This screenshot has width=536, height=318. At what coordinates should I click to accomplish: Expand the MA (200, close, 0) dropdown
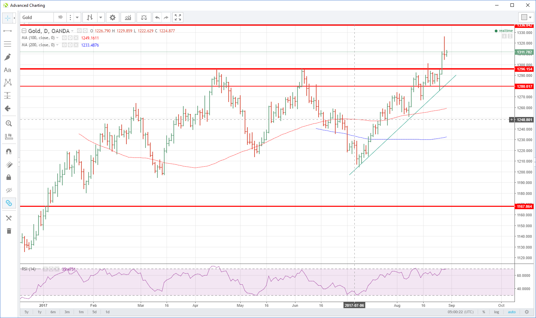[x=57, y=45]
